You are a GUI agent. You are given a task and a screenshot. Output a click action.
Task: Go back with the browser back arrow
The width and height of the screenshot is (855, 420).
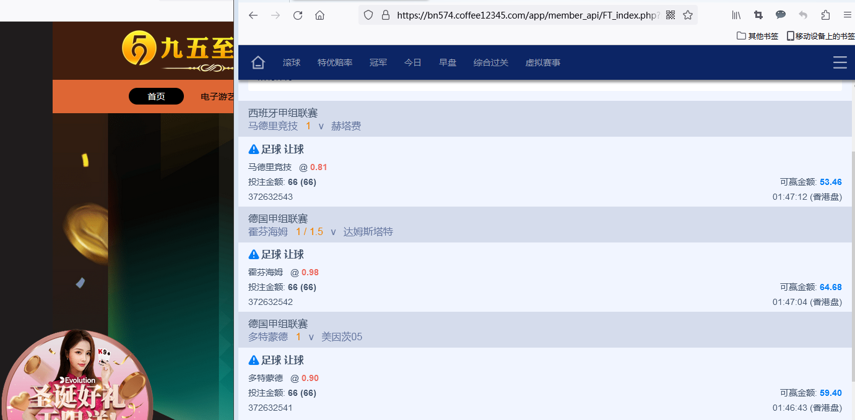[x=253, y=15]
